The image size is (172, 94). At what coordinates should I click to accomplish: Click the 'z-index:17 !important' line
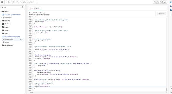(43, 59)
